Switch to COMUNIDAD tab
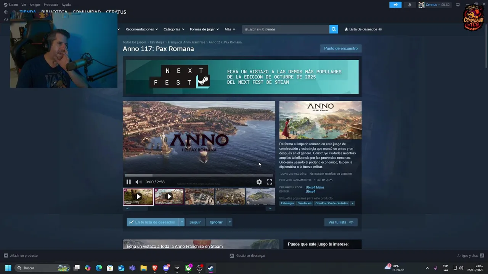The width and height of the screenshot is (488, 274). coord(87,12)
